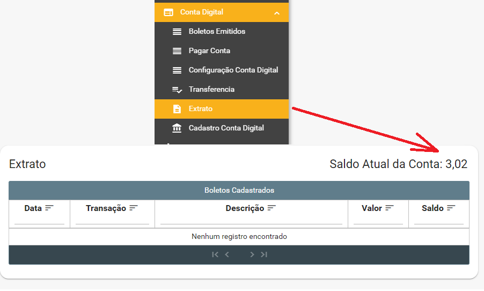Image resolution: width=484 pixels, height=291 pixels.
Task: Jump to last page of table
Action: pos(264,254)
